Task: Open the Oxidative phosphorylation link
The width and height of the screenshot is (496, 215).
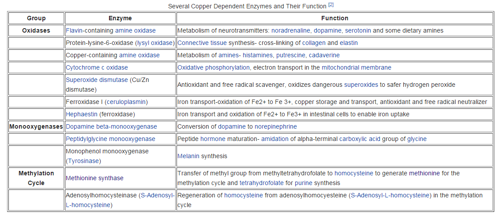Action: pos(214,67)
